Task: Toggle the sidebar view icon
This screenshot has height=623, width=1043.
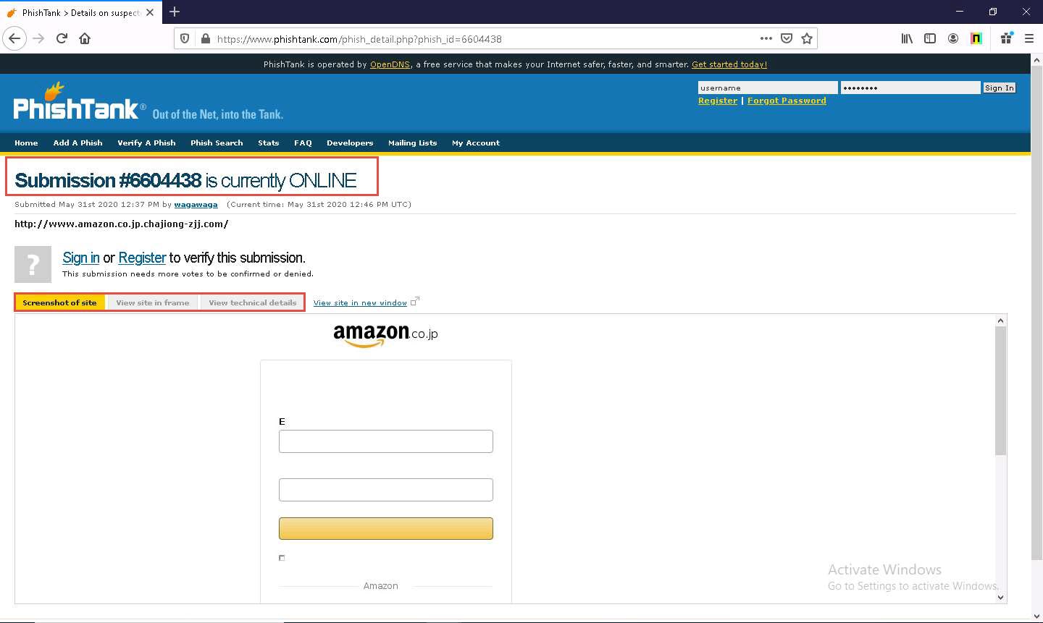Action: [x=930, y=38]
